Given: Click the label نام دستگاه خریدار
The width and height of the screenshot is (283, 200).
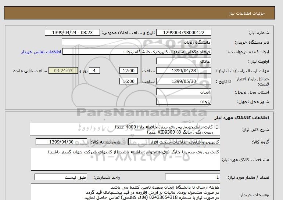Looking at the screenshot, I should (x=252, y=42).
